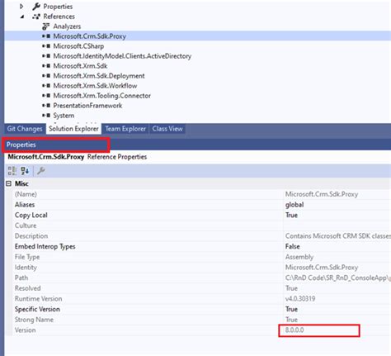The height and width of the screenshot is (356, 391).
Task: Switch to the Solution Explorer tab
Action: [73, 129]
